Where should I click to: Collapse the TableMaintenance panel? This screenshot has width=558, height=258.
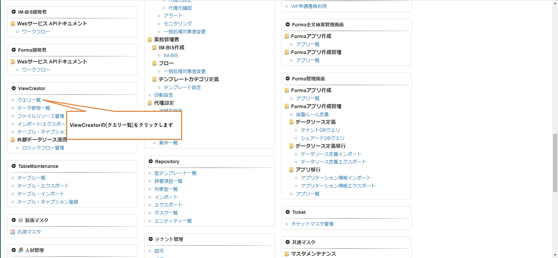14,166
